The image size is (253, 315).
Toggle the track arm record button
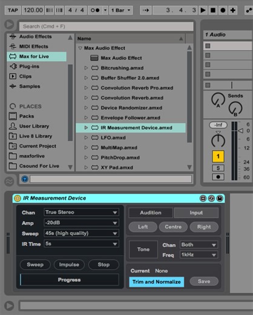click(218, 177)
